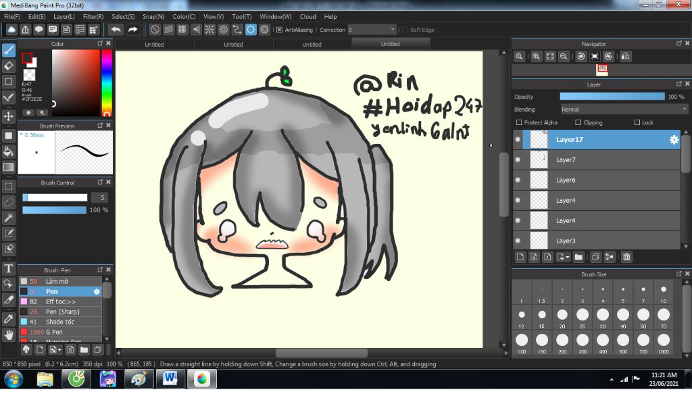This screenshot has height=394, width=692.
Task: Toggle visibility of Layer3
Action: (x=518, y=241)
